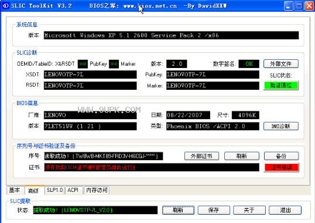Click the 外部证书 external certificate button

201,156
